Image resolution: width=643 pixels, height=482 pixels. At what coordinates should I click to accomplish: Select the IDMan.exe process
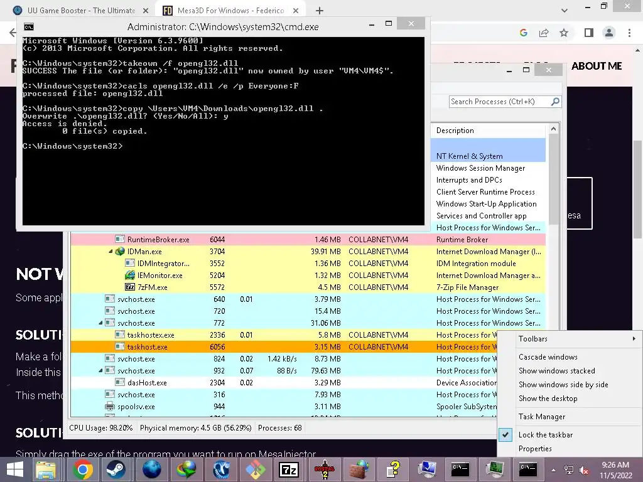click(x=308, y=252)
